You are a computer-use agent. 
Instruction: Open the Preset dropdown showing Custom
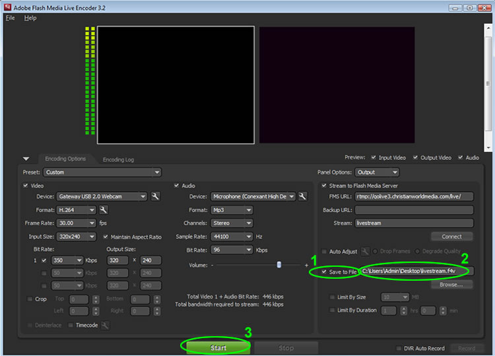pos(102,172)
